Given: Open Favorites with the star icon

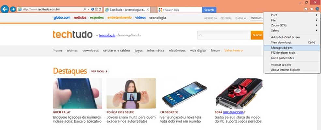Looking at the screenshot, I should 312,9.
